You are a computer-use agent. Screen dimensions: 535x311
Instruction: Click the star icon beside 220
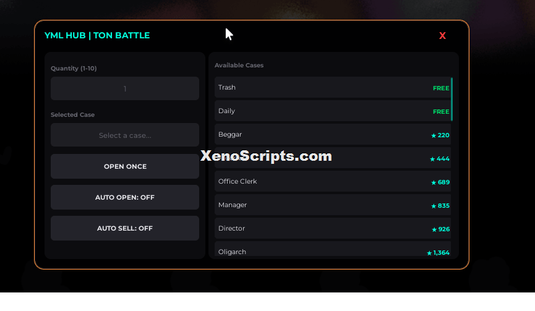coord(434,136)
